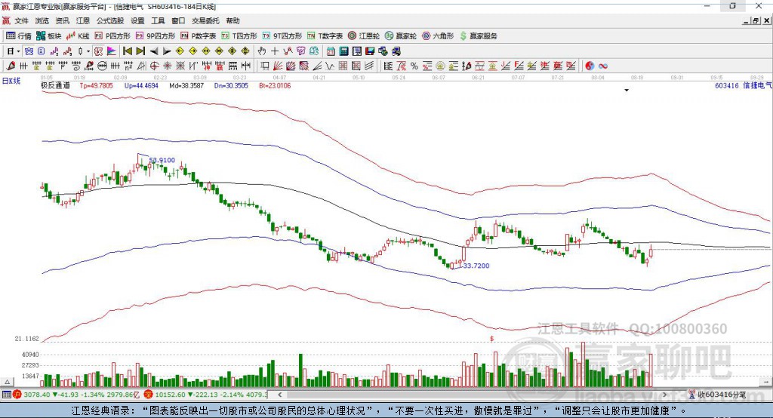773x418 pixels.
Task: Click the Tp=49.7805 indicator value
Action: pos(96,86)
